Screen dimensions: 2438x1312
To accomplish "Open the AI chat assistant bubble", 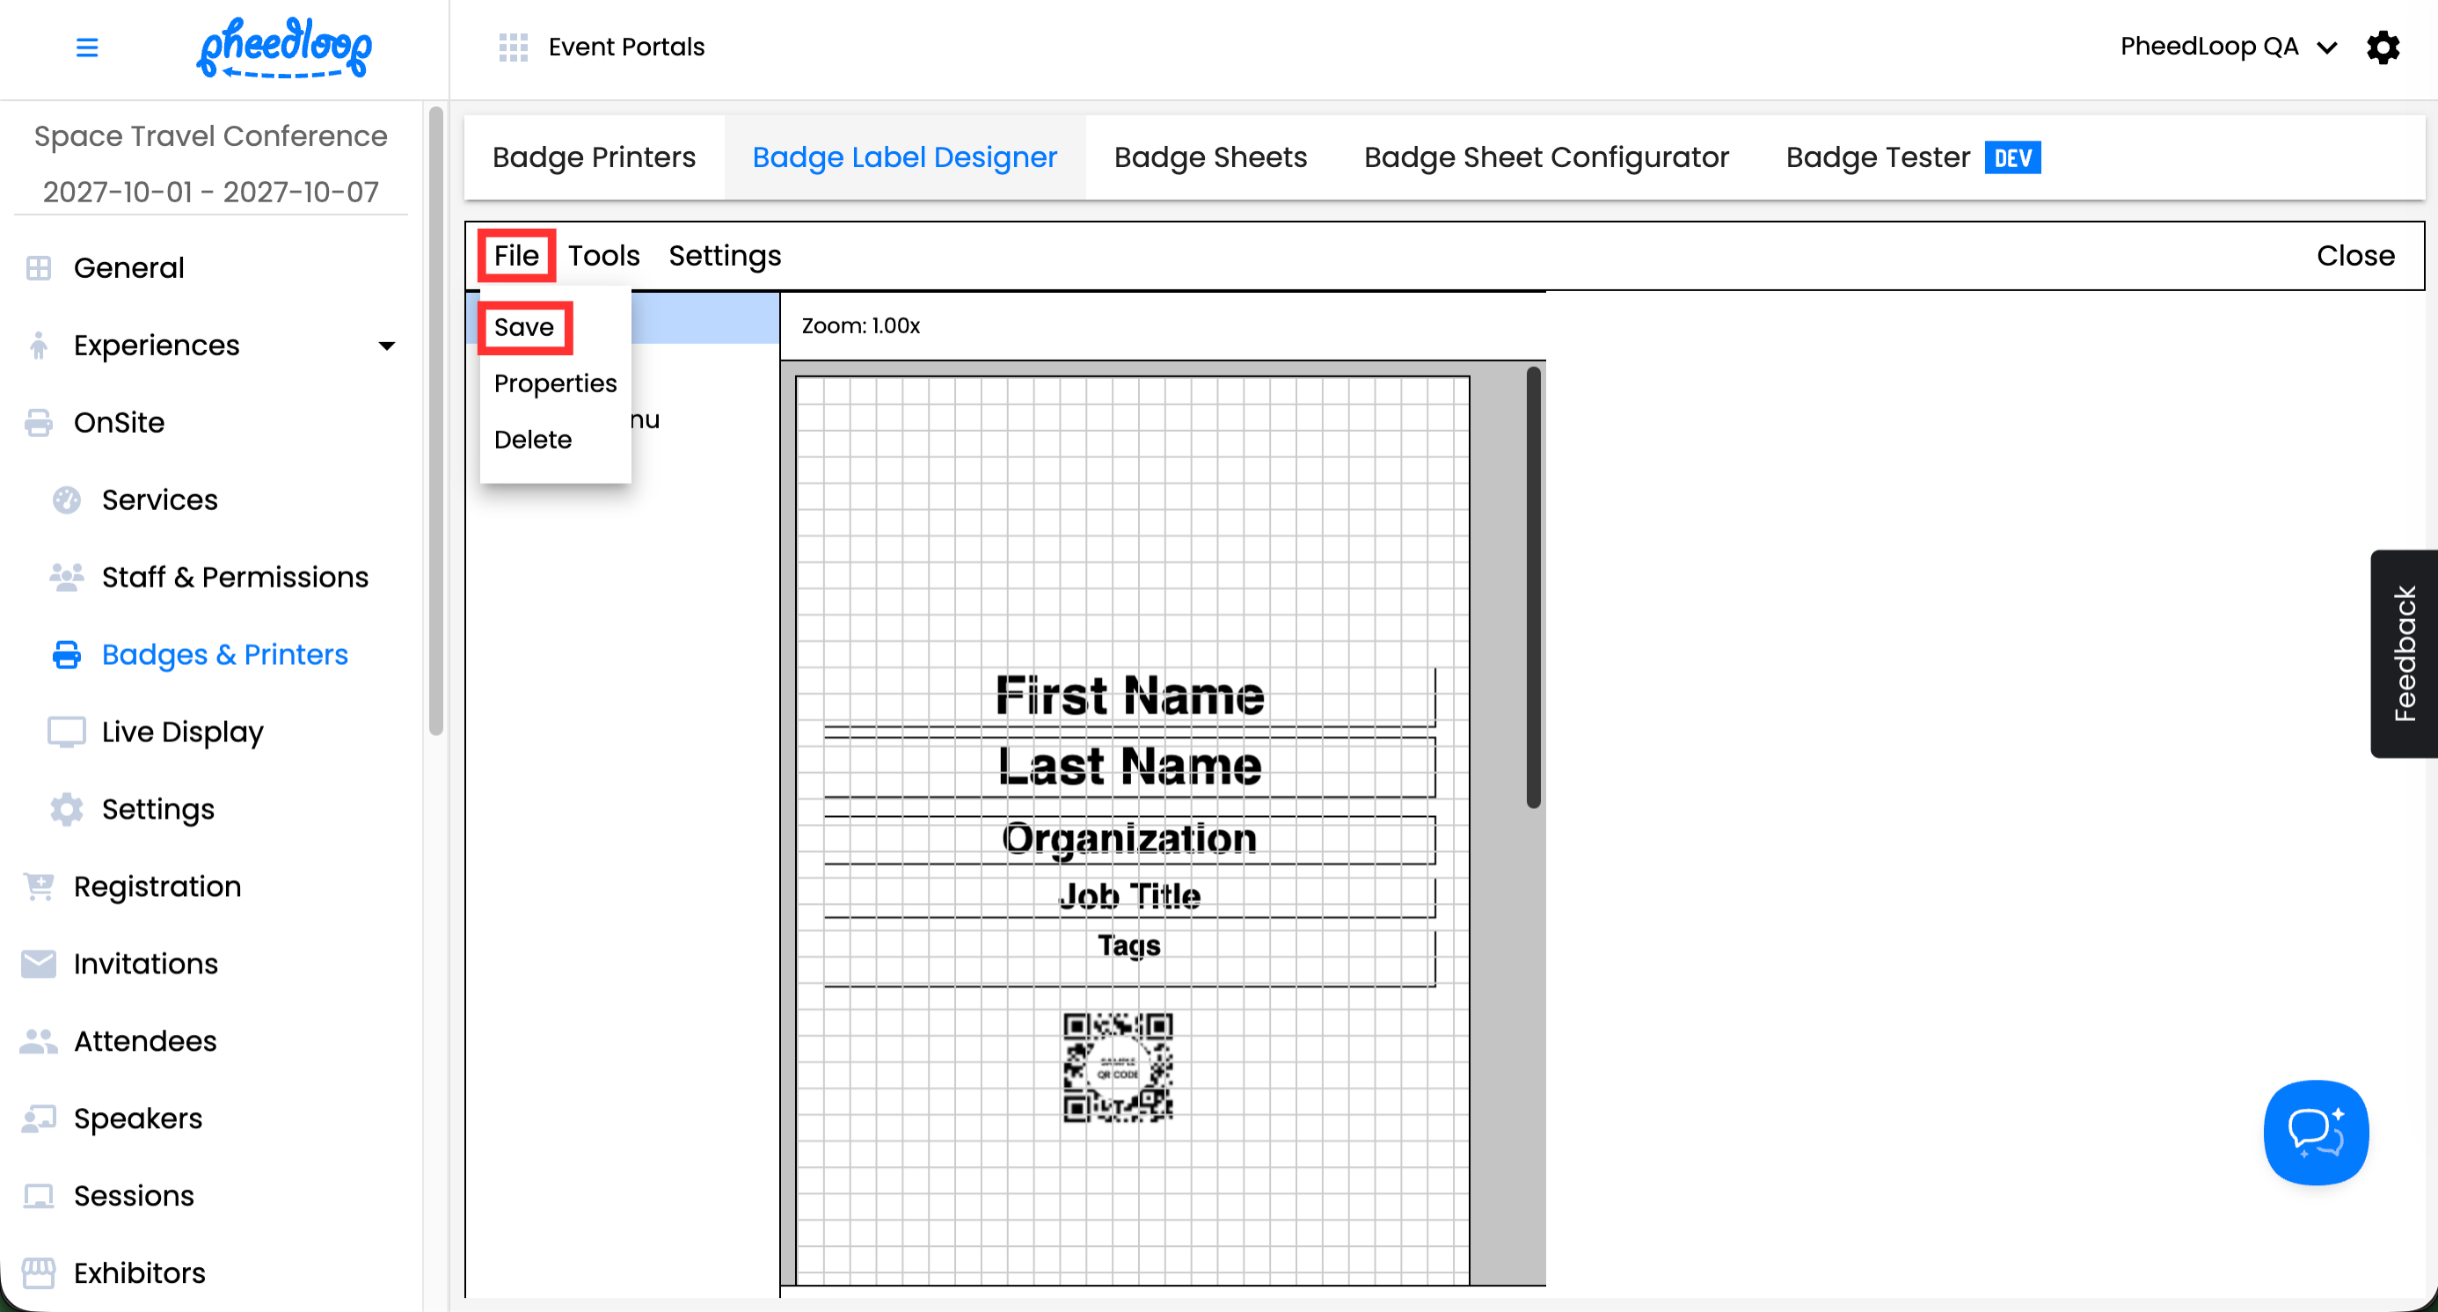I will click(2315, 1132).
